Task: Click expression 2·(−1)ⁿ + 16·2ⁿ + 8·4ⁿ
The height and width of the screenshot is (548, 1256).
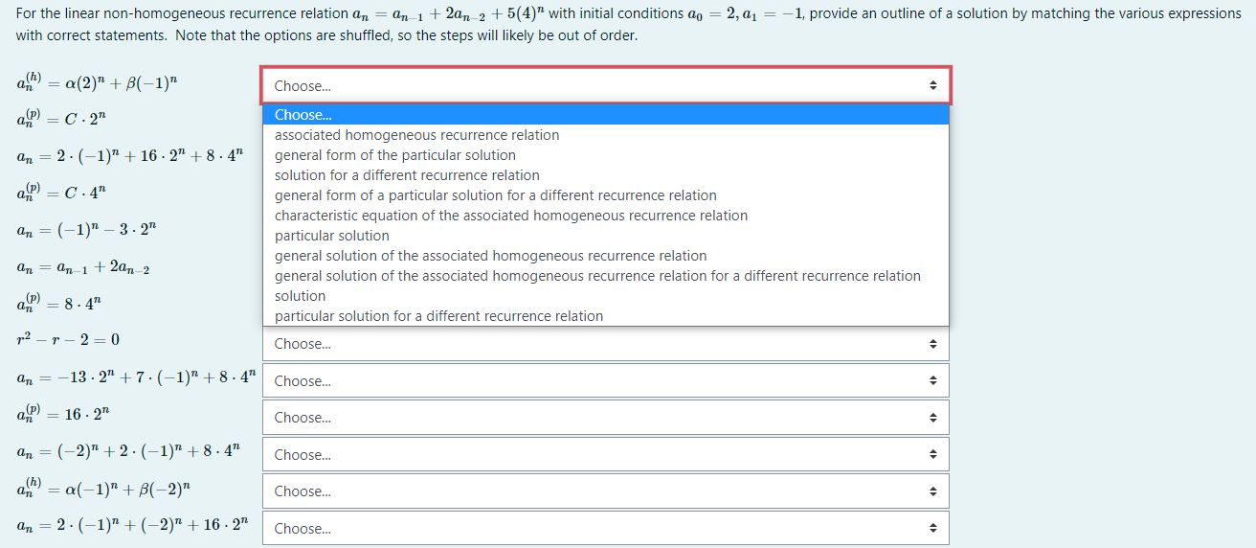Action: pos(130,155)
